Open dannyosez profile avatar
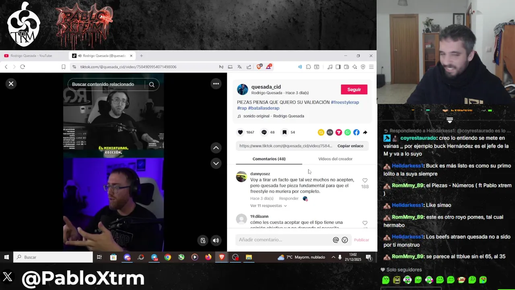The height and width of the screenshot is (290, 515). point(241,177)
